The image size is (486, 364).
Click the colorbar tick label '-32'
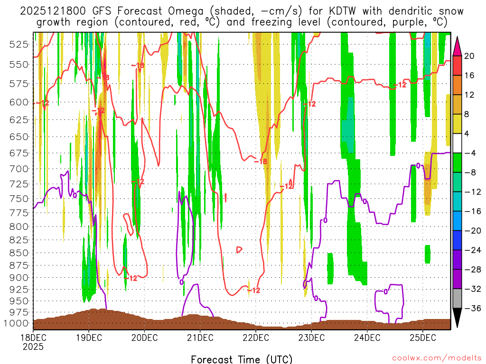point(473,289)
